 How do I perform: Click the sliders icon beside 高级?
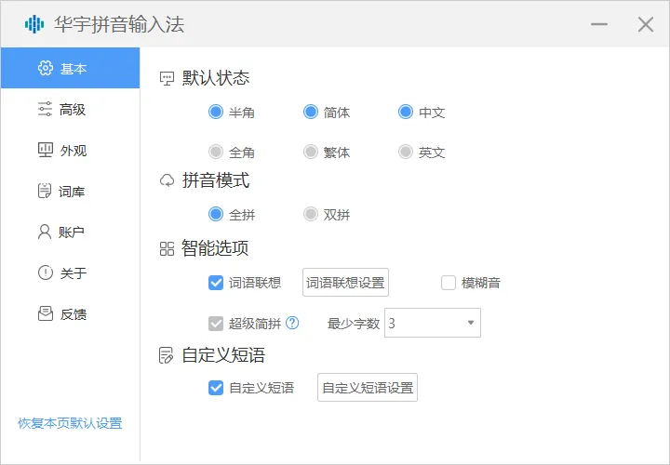click(45, 109)
